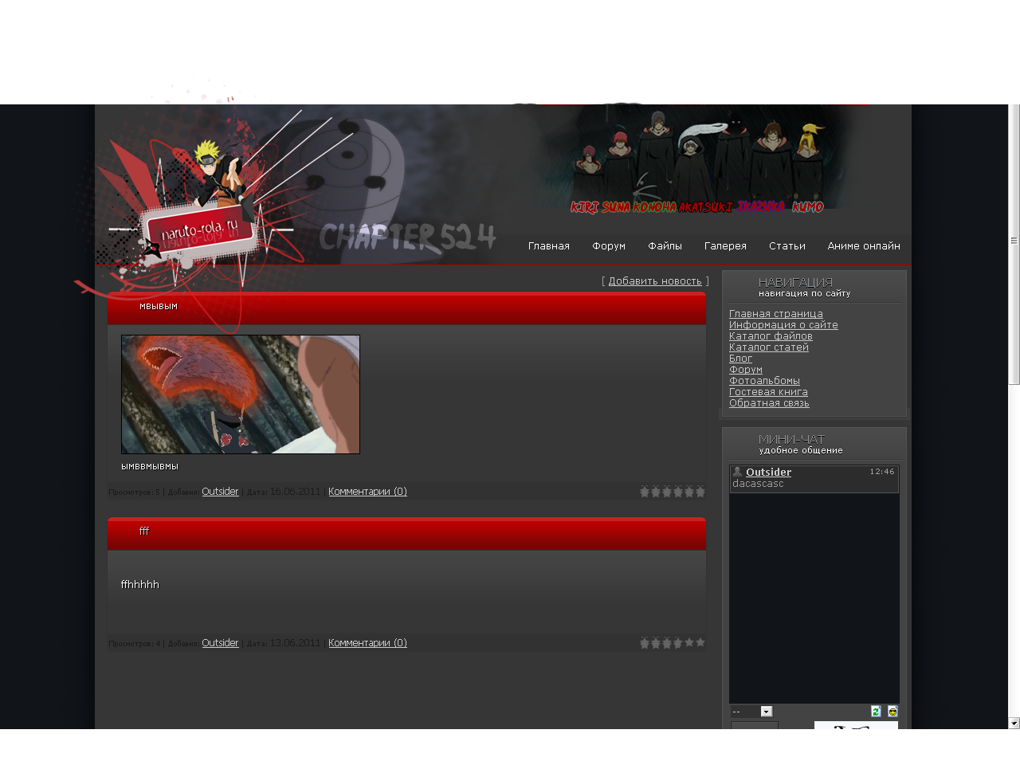Open the chat auto-refresh dropdown

coord(751,712)
